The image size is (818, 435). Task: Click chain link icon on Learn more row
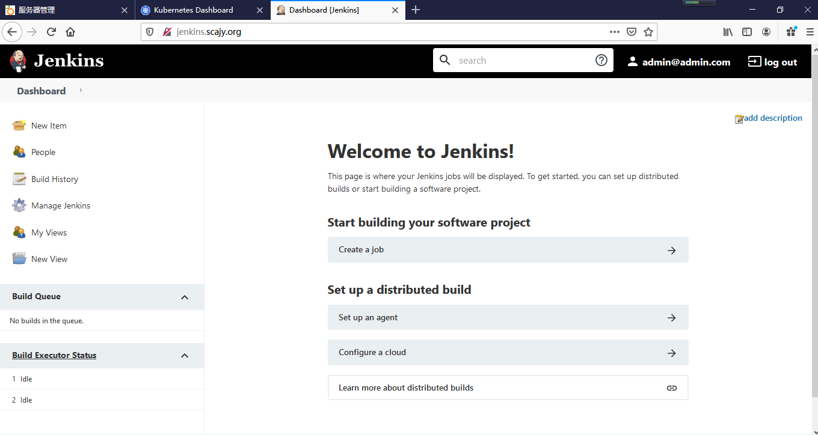pos(672,388)
